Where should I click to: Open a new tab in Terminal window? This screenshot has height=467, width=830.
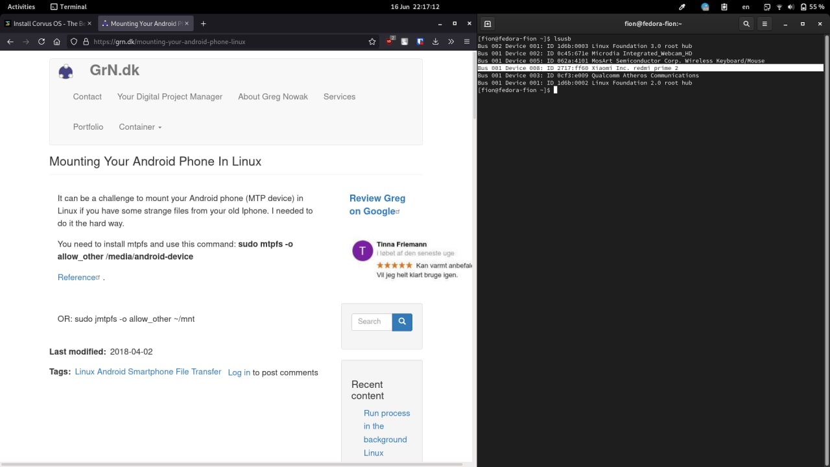(488, 24)
